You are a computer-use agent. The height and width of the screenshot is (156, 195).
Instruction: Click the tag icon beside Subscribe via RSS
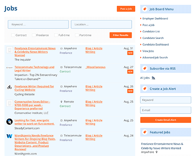pyautogui.click(x=145, y=68)
